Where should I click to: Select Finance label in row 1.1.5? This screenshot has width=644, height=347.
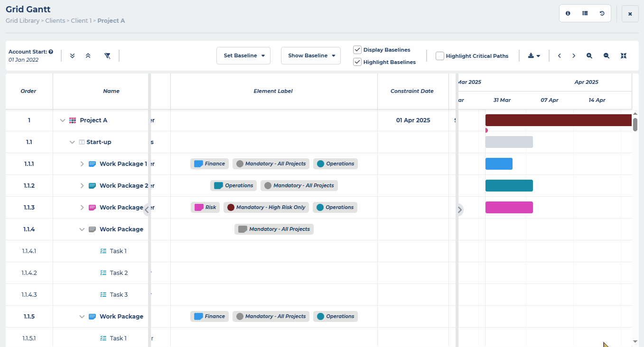pyautogui.click(x=209, y=317)
